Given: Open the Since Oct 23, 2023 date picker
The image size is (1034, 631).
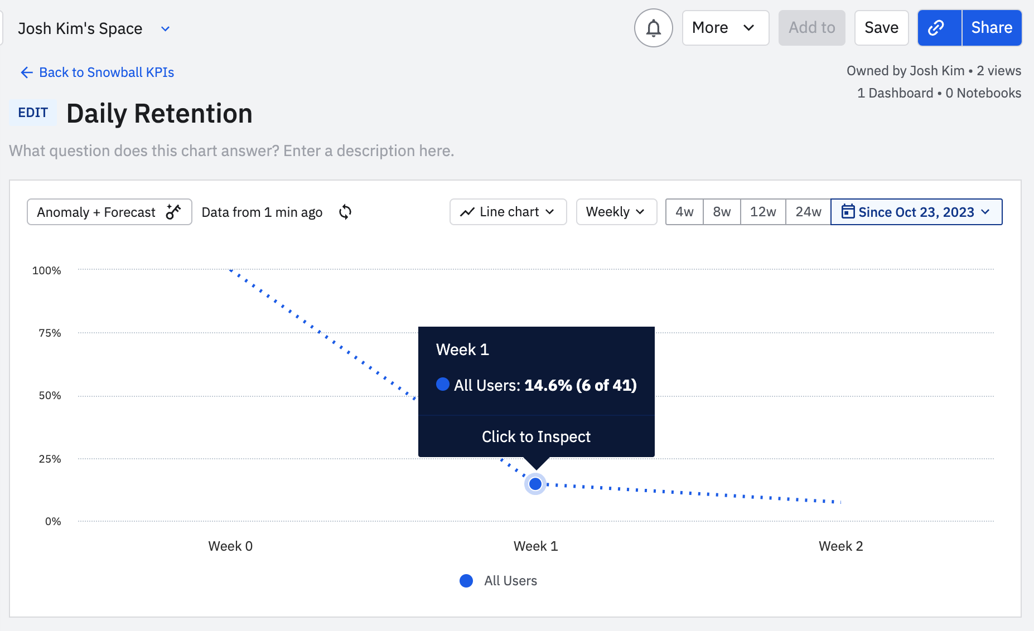Looking at the screenshot, I should (916, 212).
